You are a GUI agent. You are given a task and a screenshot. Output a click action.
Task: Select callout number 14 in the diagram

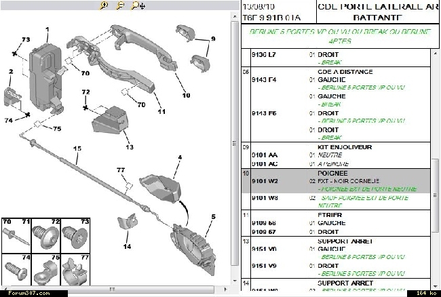pos(127,246)
